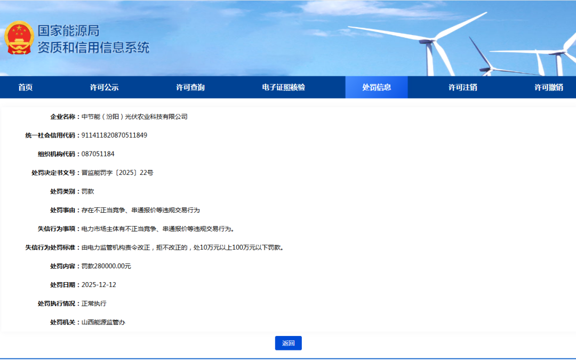The height and width of the screenshot is (360, 576).
Task: Select 许可撤销 in the navigation bar
Action: click(549, 87)
